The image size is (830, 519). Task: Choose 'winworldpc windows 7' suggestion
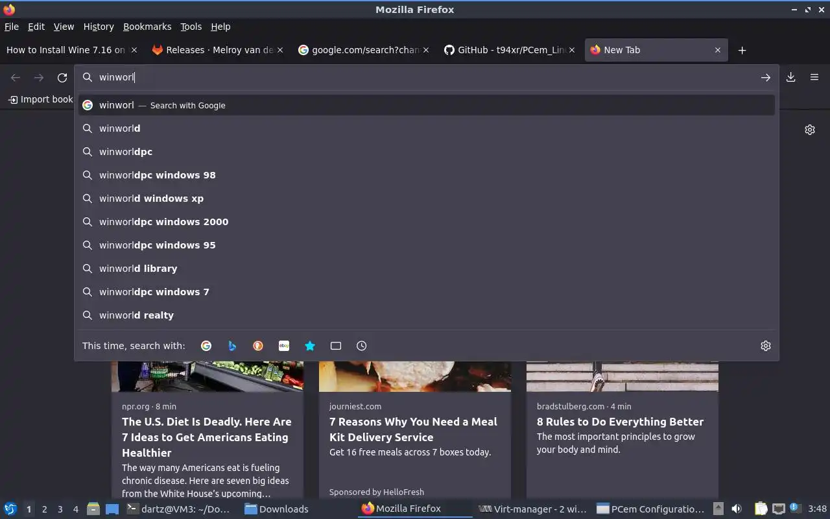click(427, 292)
